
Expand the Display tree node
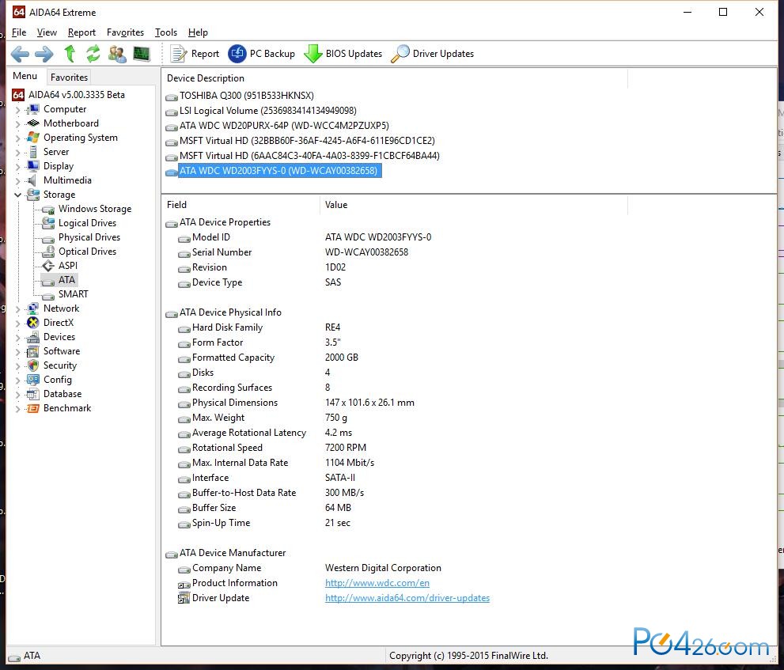(x=18, y=166)
